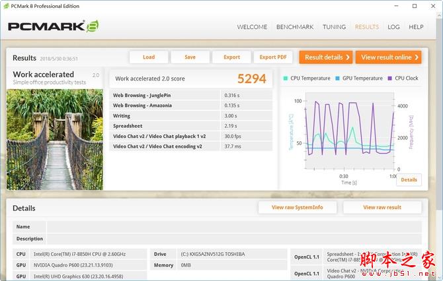
Task: Click the Description input field
Action: (234, 239)
